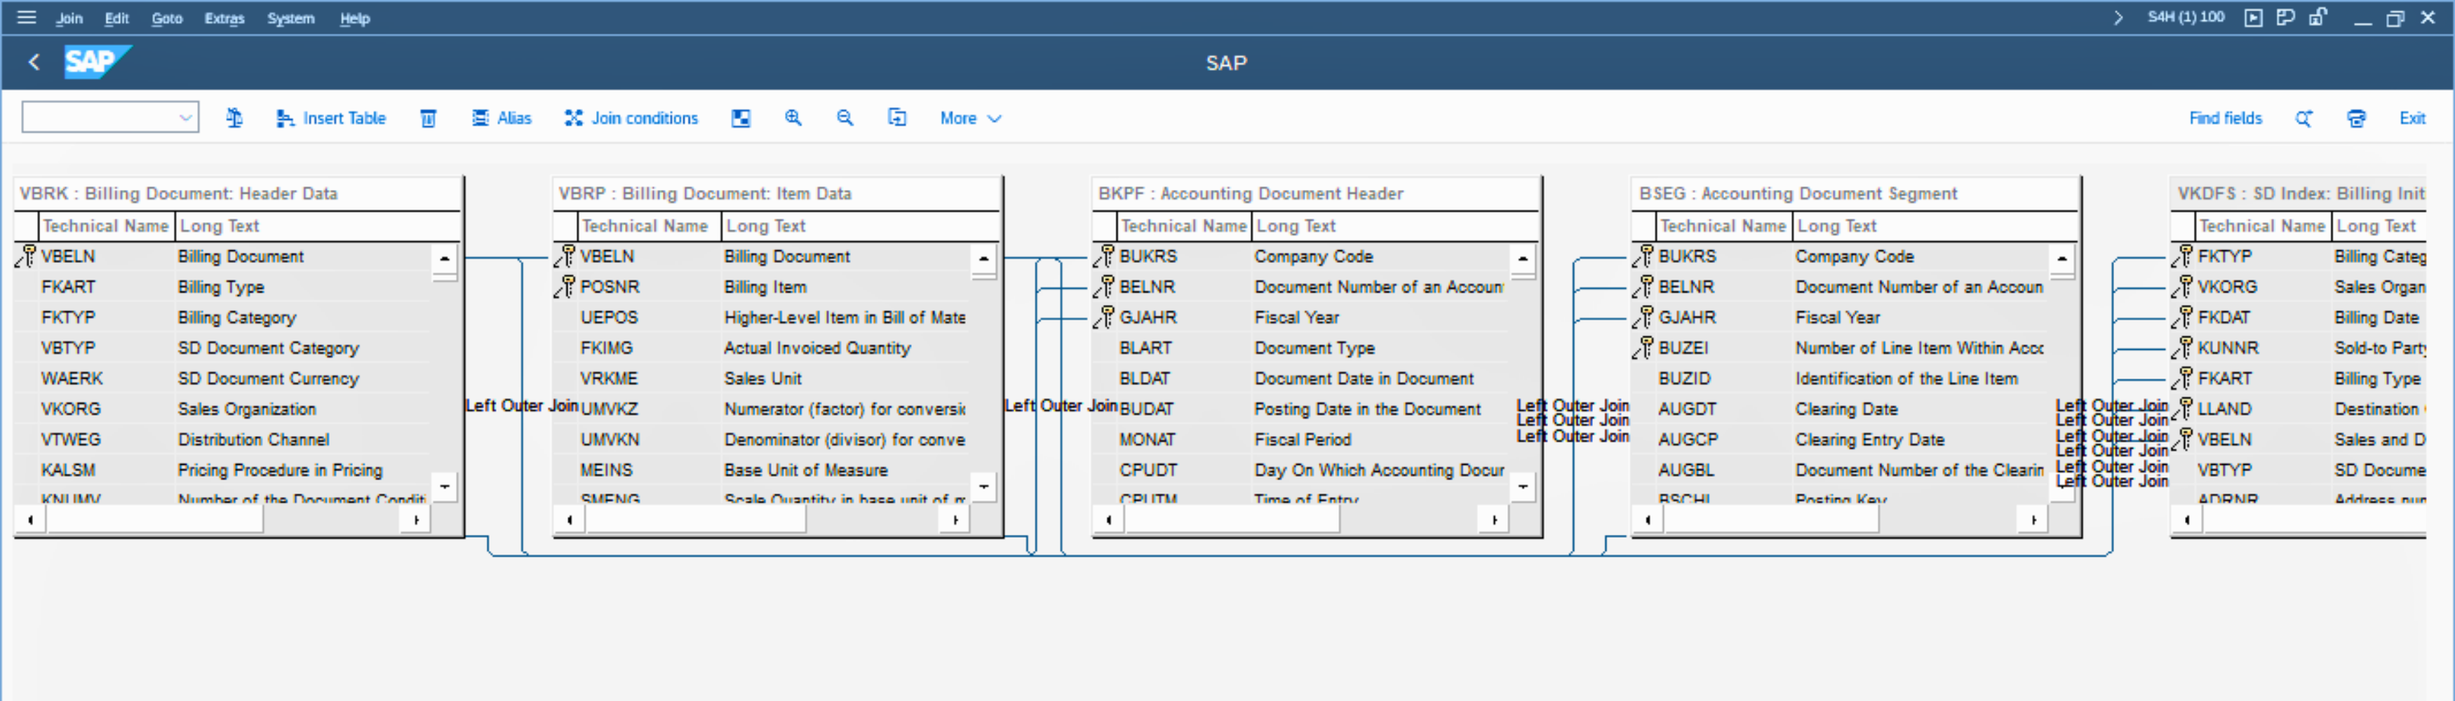Open the command field dropdown
This screenshot has height=701, width=2455.
[x=186, y=118]
